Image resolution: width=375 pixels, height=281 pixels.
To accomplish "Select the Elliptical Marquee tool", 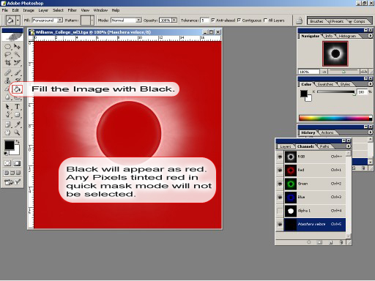I will point(7,46).
